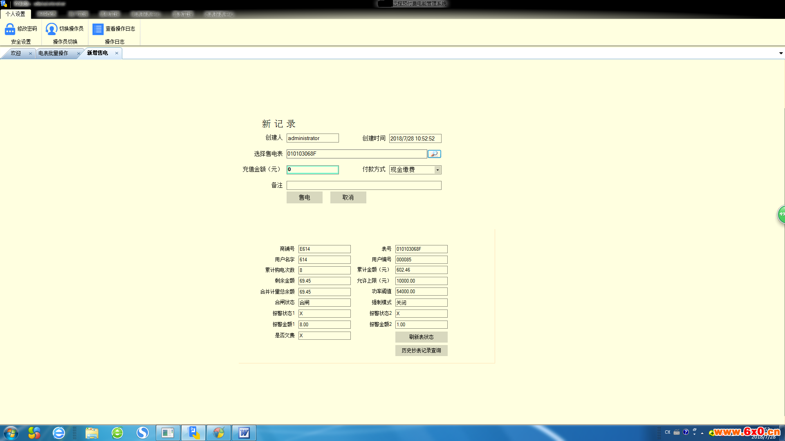Focus the 充值金额 input field
The image size is (785, 441).
(313, 169)
